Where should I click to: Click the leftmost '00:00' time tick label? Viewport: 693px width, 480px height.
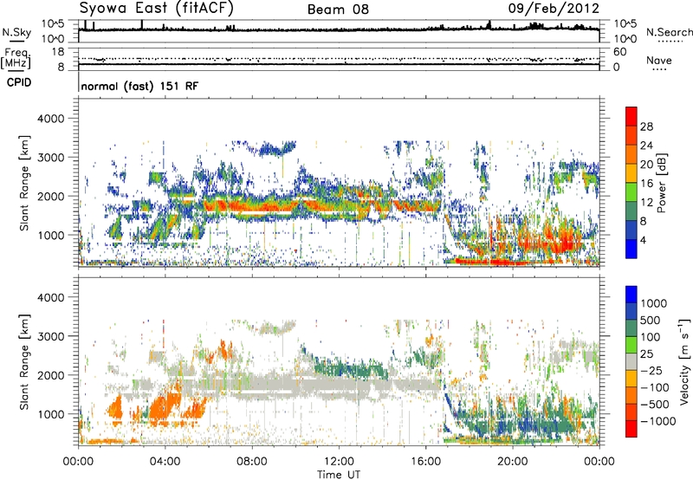click(x=78, y=462)
